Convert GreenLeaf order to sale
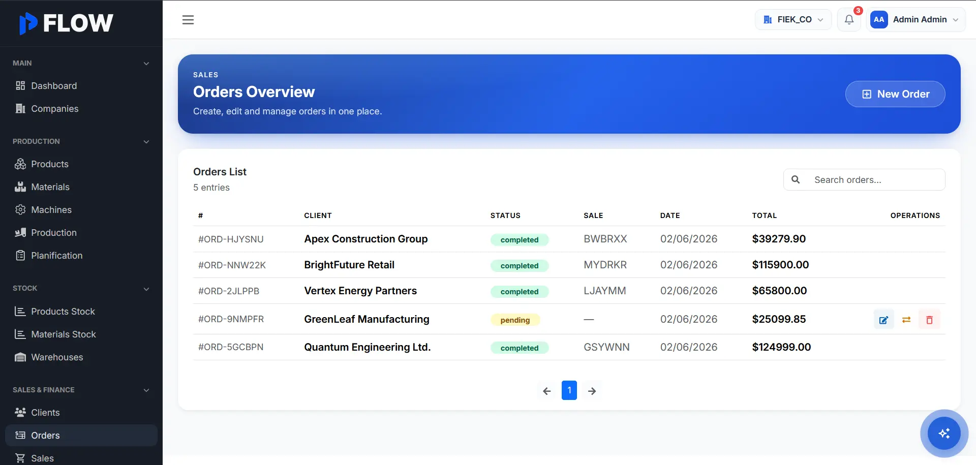This screenshot has width=976, height=465. click(x=906, y=320)
